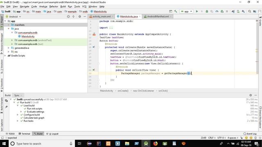Open Build panel gear settings
This screenshot has width=262, height=147.
(251, 95)
